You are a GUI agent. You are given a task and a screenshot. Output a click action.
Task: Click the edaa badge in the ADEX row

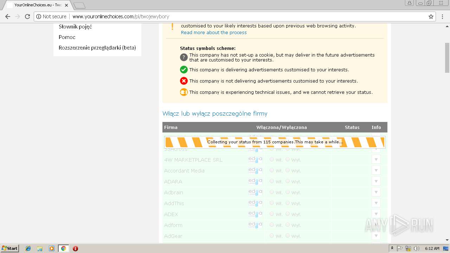(x=255, y=214)
